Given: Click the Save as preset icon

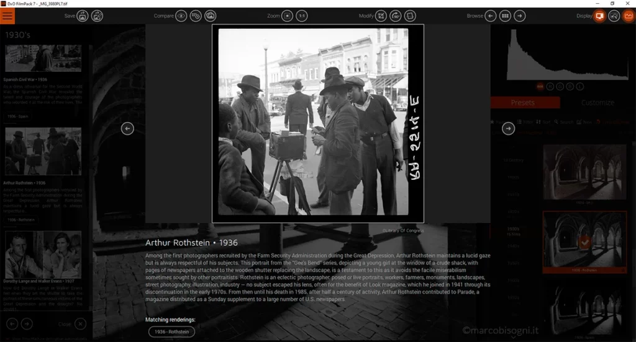Looking at the screenshot, I should [x=97, y=16].
